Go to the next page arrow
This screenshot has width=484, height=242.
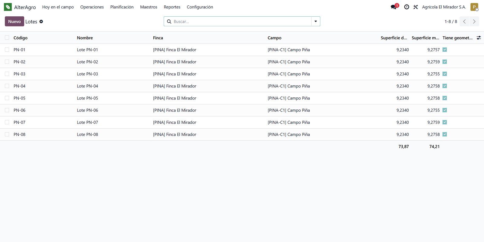(474, 21)
